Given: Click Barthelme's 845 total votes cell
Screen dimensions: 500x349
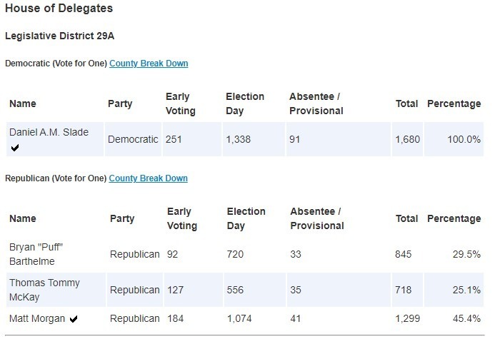Looking at the screenshot, I should click(x=408, y=254).
